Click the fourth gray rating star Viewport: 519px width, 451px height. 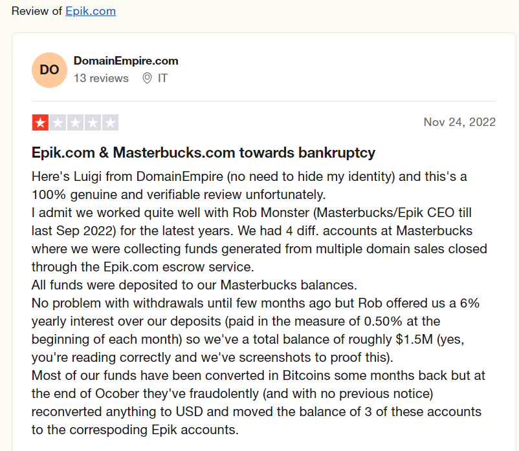point(93,123)
